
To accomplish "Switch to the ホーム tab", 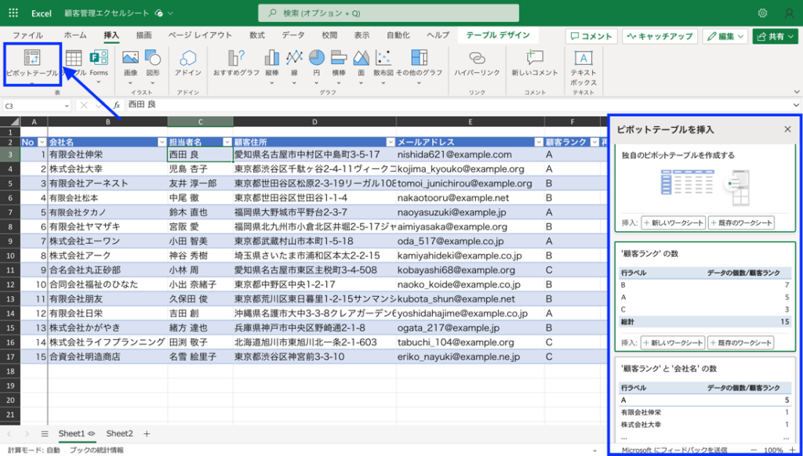I will [x=74, y=35].
